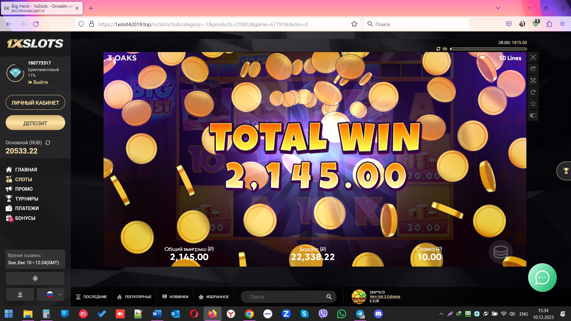The width and height of the screenshot is (571, 321).
Task: Click the browser Поиск search box
Action: (x=416, y=24)
